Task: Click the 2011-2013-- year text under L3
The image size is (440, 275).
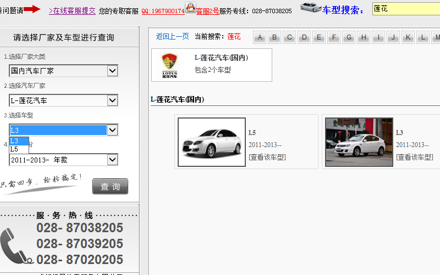Action: (412, 145)
